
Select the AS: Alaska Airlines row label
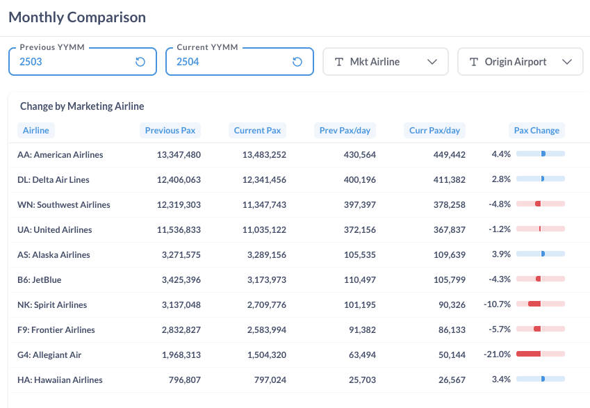(54, 255)
